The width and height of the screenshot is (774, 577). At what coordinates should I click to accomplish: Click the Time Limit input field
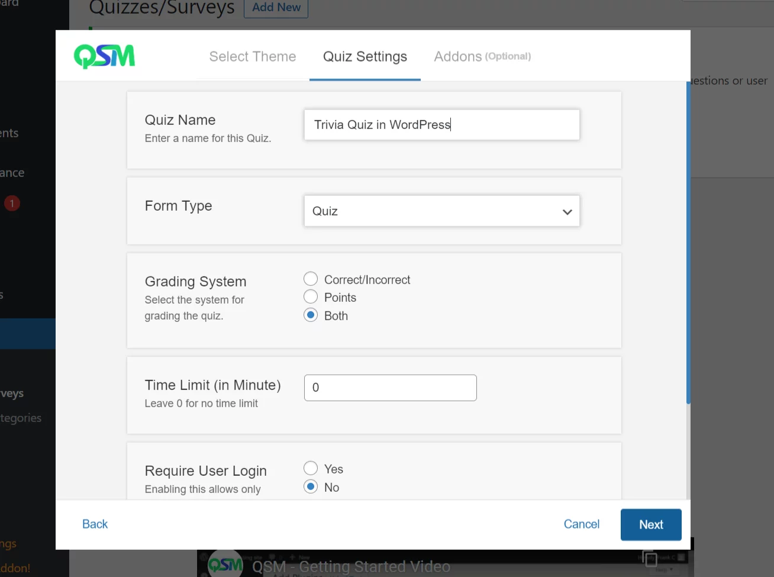[391, 388]
